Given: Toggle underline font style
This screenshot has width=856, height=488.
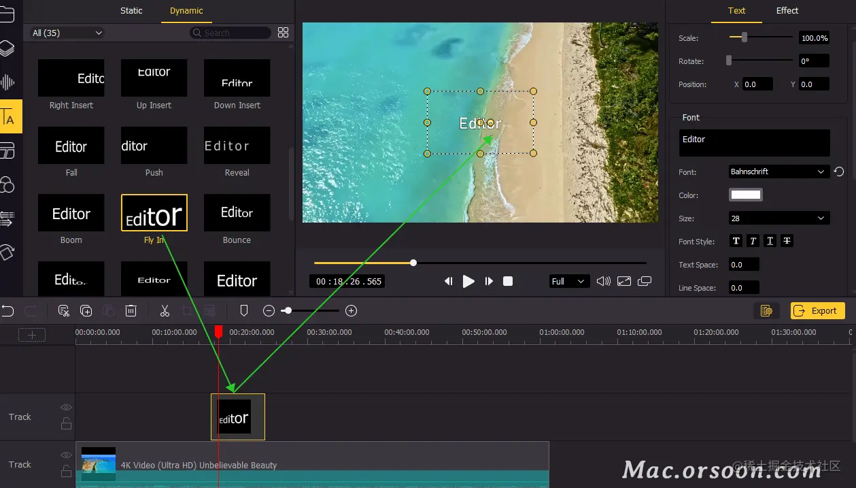Looking at the screenshot, I should click(770, 241).
